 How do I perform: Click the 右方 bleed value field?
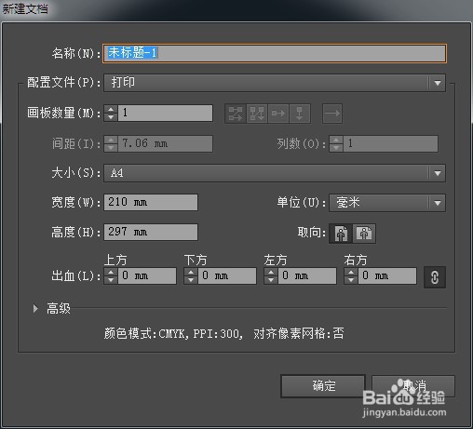point(387,276)
